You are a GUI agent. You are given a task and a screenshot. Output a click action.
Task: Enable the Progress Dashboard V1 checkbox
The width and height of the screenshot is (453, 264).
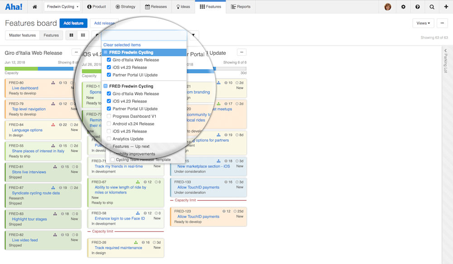[x=108, y=115]
